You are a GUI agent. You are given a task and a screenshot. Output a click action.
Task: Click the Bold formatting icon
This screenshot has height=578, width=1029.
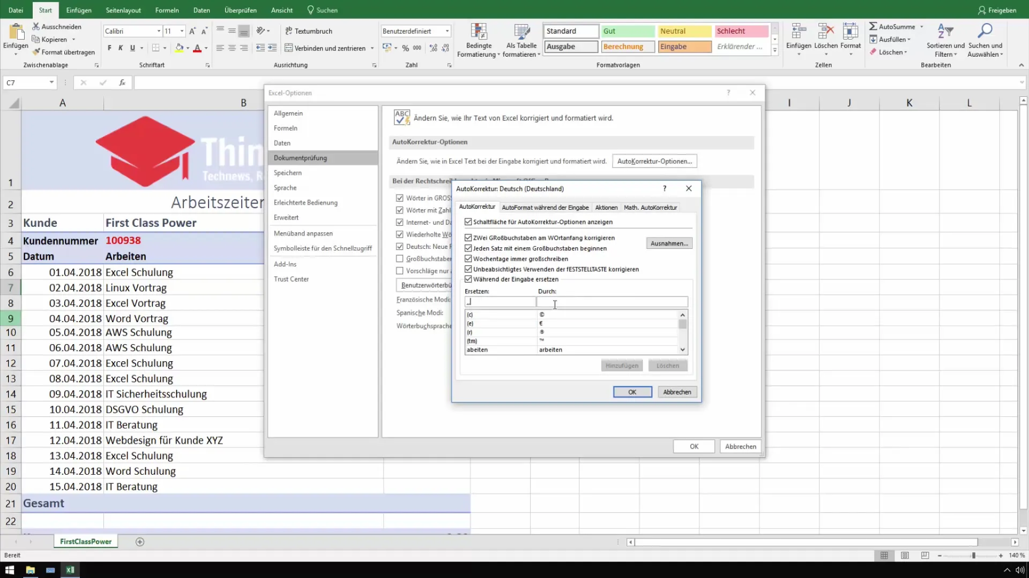[109, 48]
